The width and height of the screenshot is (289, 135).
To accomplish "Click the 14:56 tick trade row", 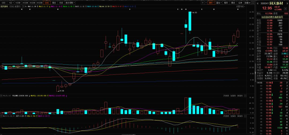I will pos(272,82).
